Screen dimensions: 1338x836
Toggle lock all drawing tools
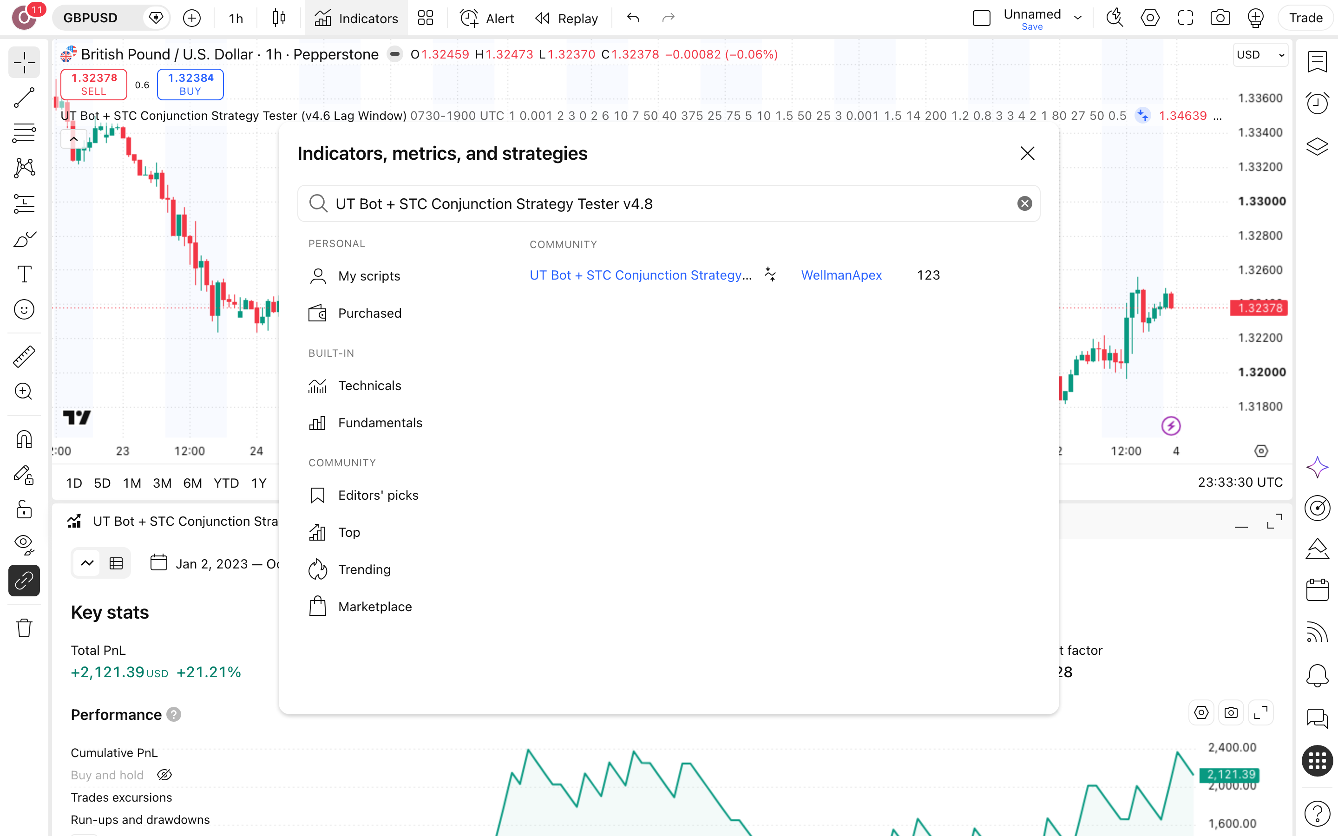(x=24, y=510)
